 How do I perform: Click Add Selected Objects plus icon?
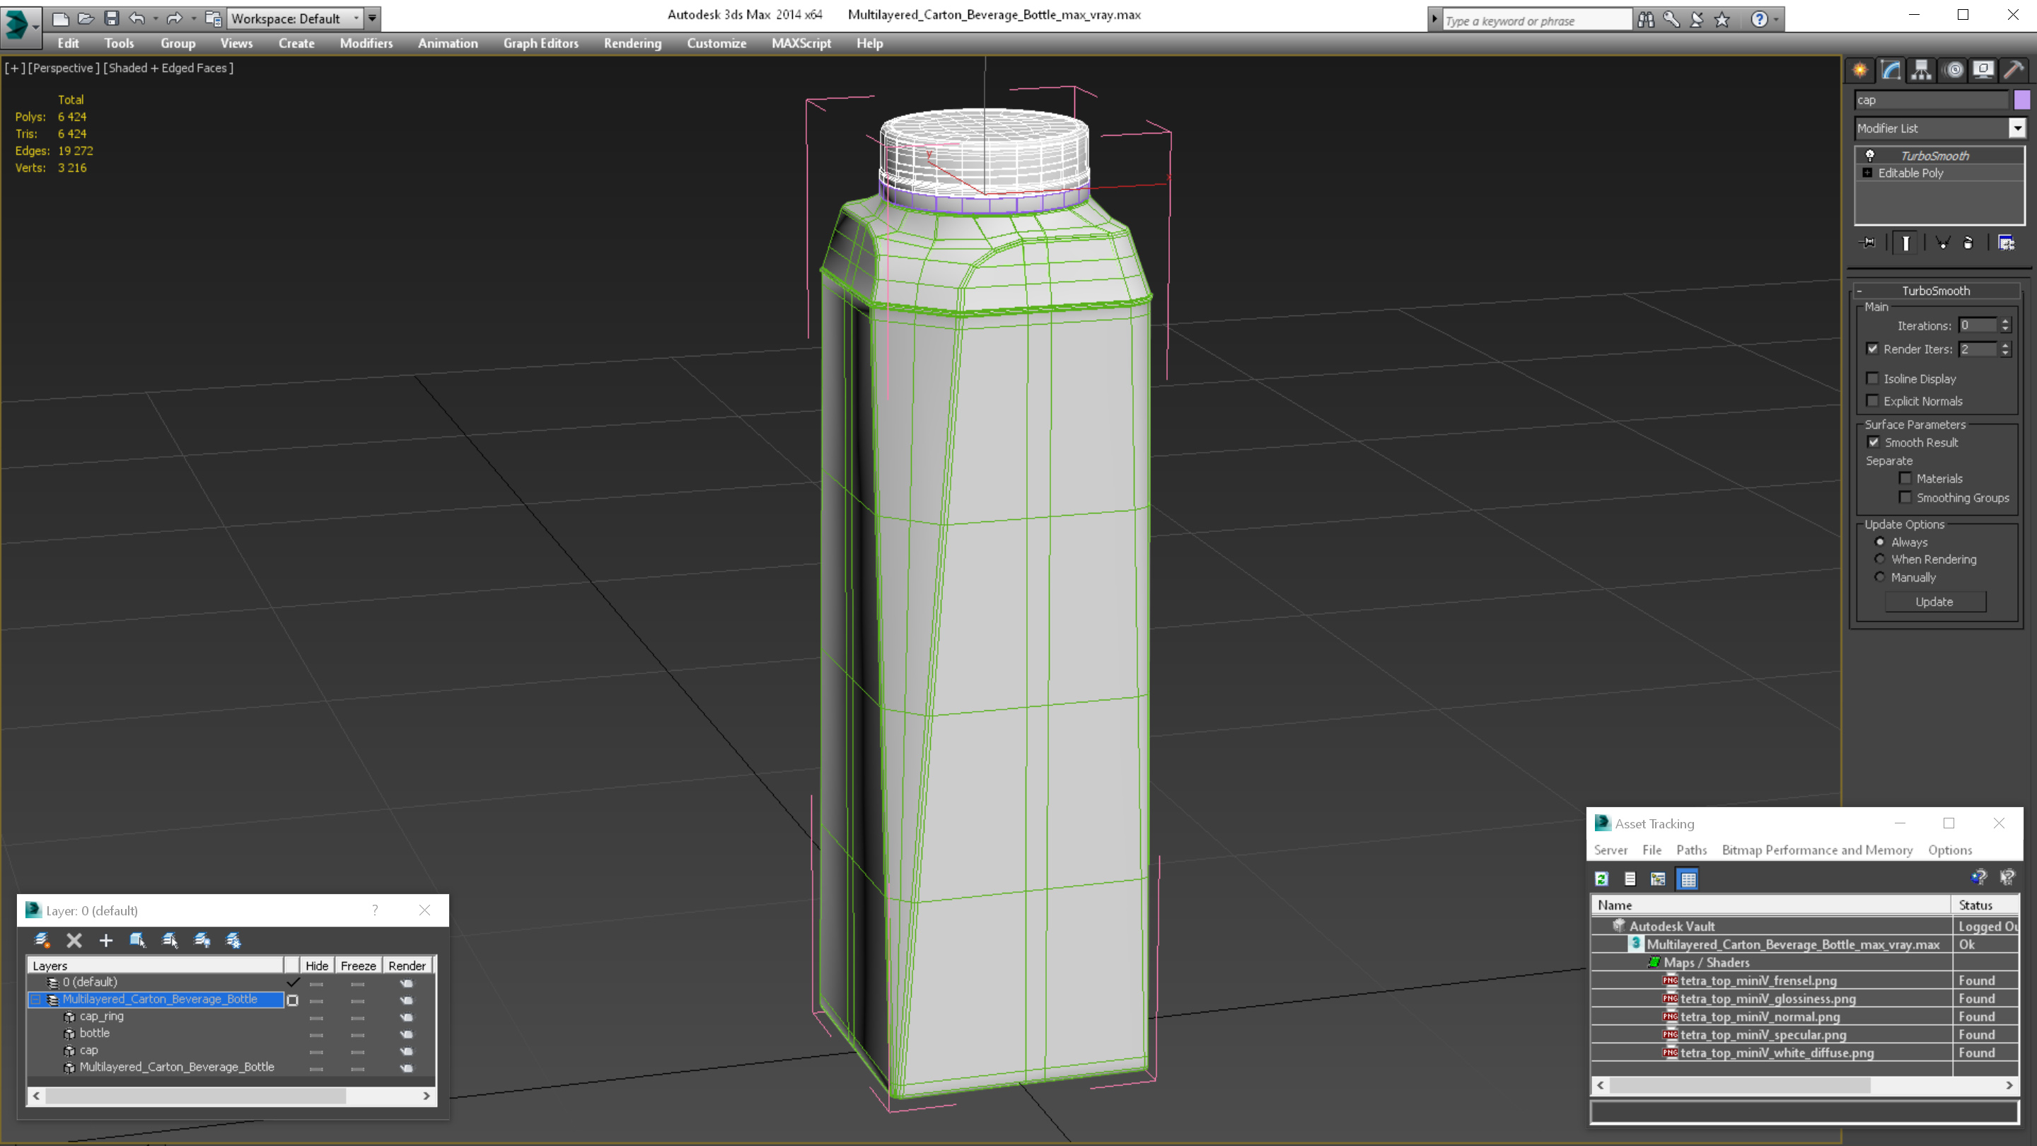[106, 940]
